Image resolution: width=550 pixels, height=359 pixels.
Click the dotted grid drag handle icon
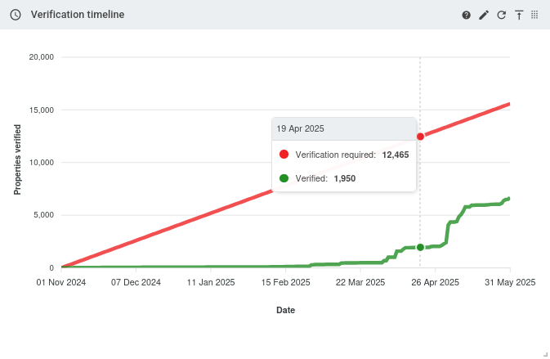pos(534,15)
